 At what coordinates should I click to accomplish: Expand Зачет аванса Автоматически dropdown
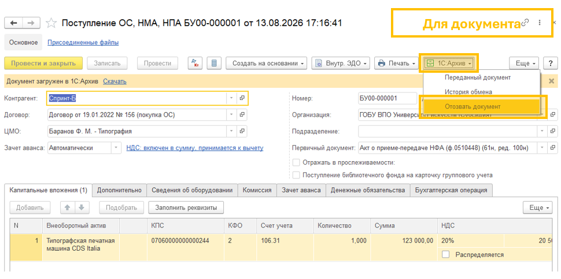tap(116, 147)
